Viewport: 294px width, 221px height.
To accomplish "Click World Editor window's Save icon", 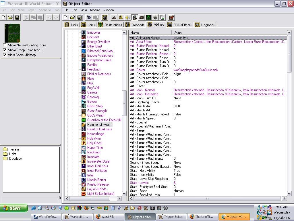I will [x=17, y=18].
